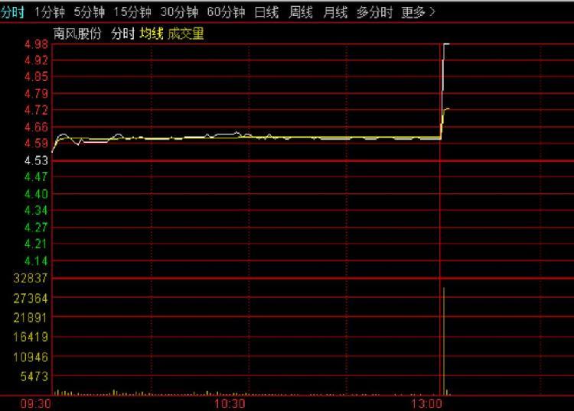Click the 5473 volume axis label
This screenshot has height=411, width=574.
click(34, 377)
